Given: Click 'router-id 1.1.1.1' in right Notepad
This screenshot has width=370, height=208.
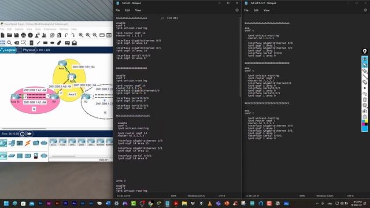Looking at the screenshot, I should pos(261,38).
